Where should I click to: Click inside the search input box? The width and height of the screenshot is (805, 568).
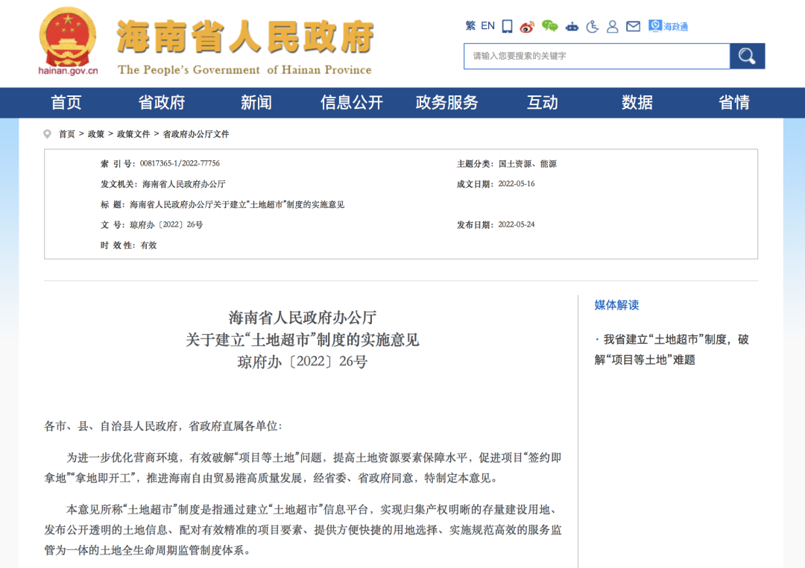point(596,56)
